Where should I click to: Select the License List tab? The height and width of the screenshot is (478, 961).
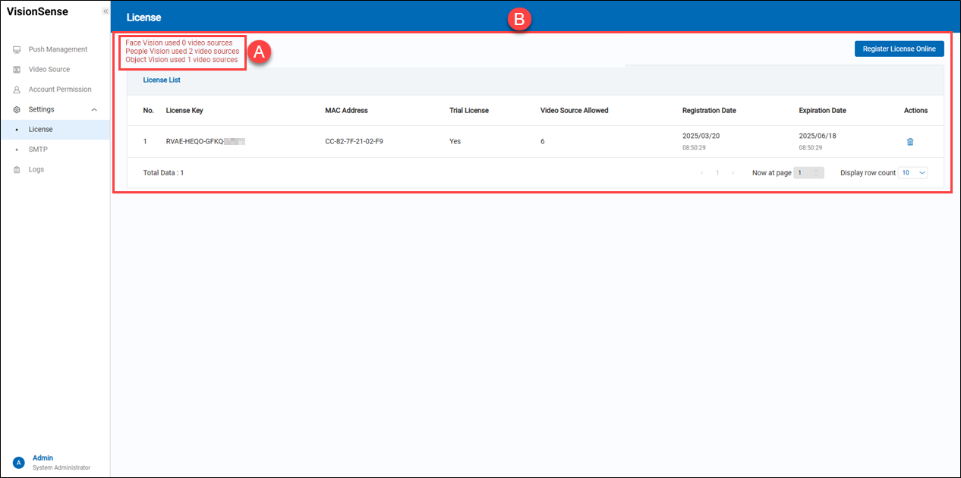[162, 80]
